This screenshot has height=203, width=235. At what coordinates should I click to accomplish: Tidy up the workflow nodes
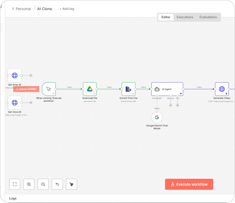(72, 184)
